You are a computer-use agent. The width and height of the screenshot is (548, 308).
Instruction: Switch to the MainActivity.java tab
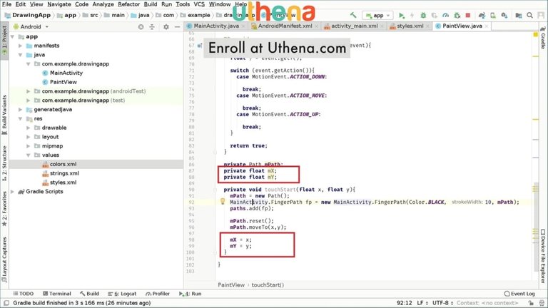pos(216,26)
